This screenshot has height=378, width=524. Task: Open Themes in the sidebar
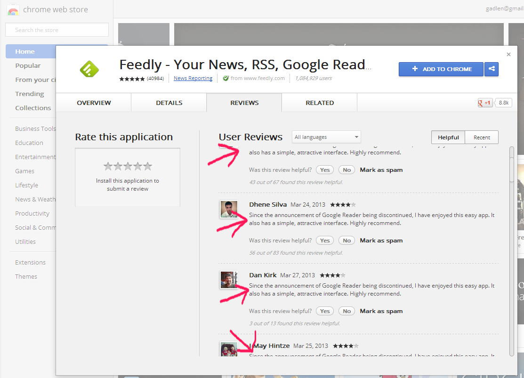tap(26, 276)
